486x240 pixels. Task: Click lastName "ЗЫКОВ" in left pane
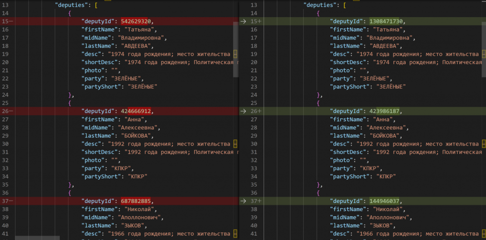point(132,225)
